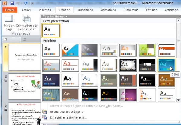The width and height of the screenshot is (181, 125).
Task: Open the Révision tab
Action: point(152,10)
